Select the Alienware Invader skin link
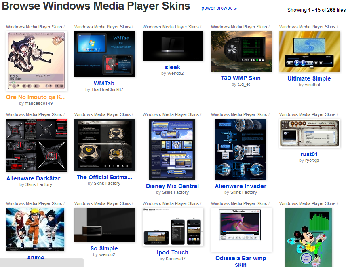Viewport: 346px width, 267px height. (x=241, y=186)
